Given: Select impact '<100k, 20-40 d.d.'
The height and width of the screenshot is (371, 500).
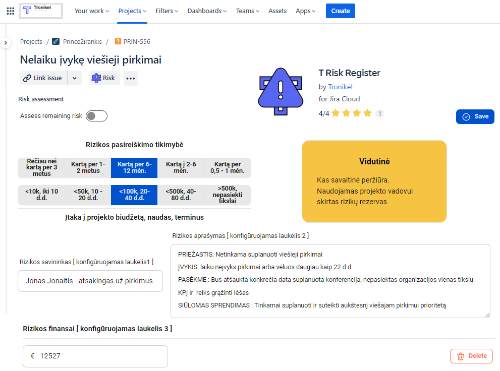Looking at the screenshot, I should [x=134, y=195].
